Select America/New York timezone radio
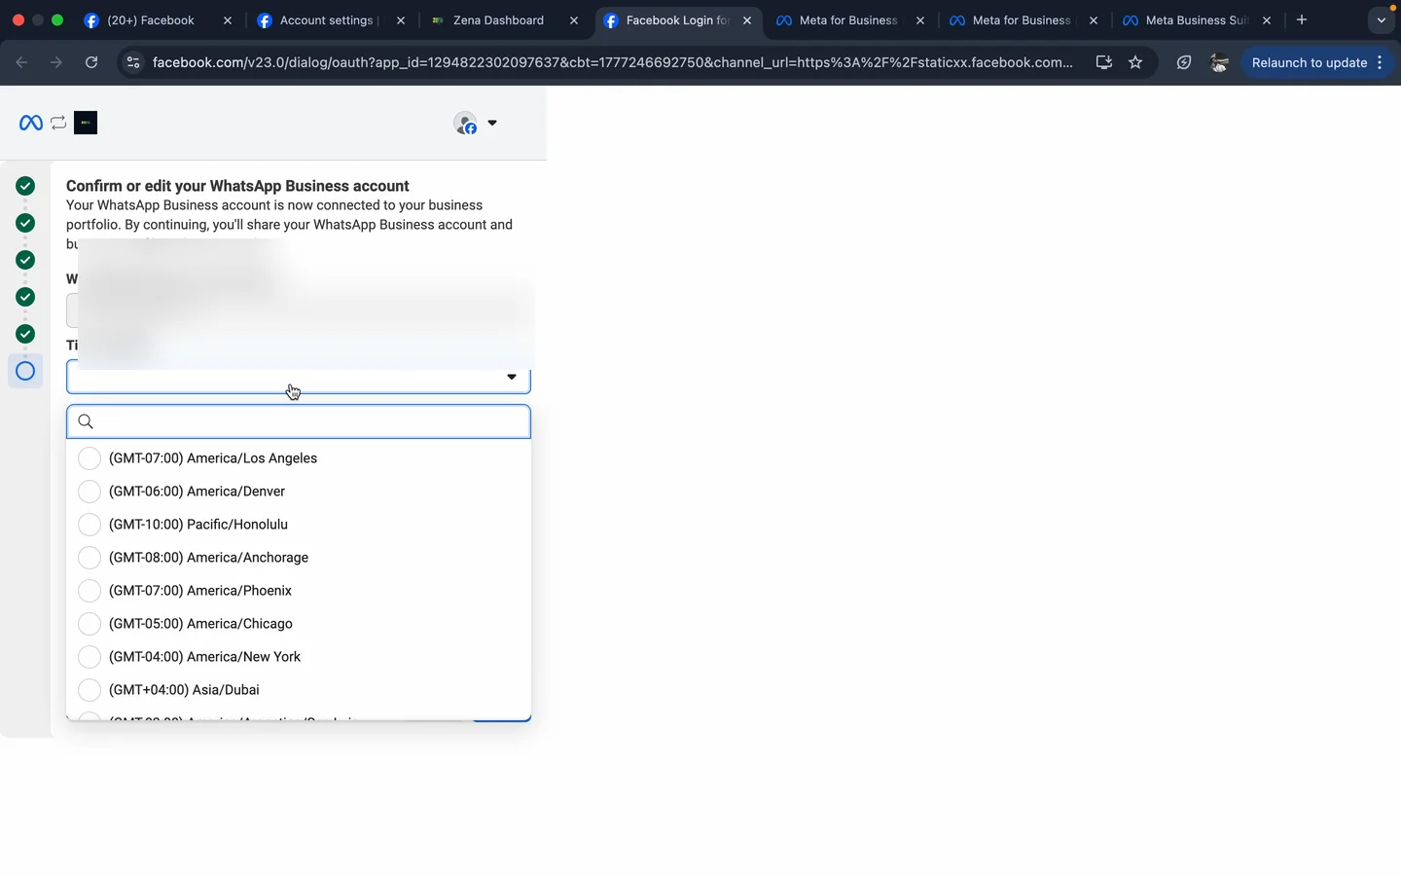 (90, 657)
